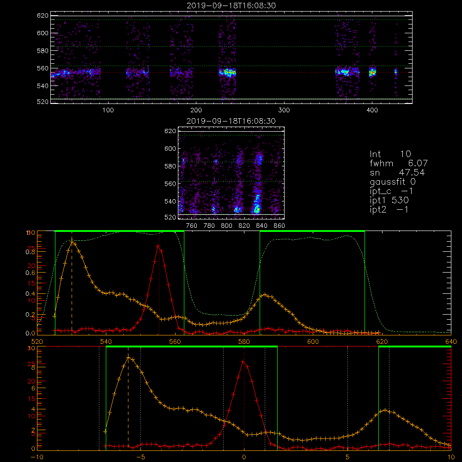Screen dimensions: 462x462
Task: Click y-axis label 540 of top spectrogram
Action: click(43, 86)
